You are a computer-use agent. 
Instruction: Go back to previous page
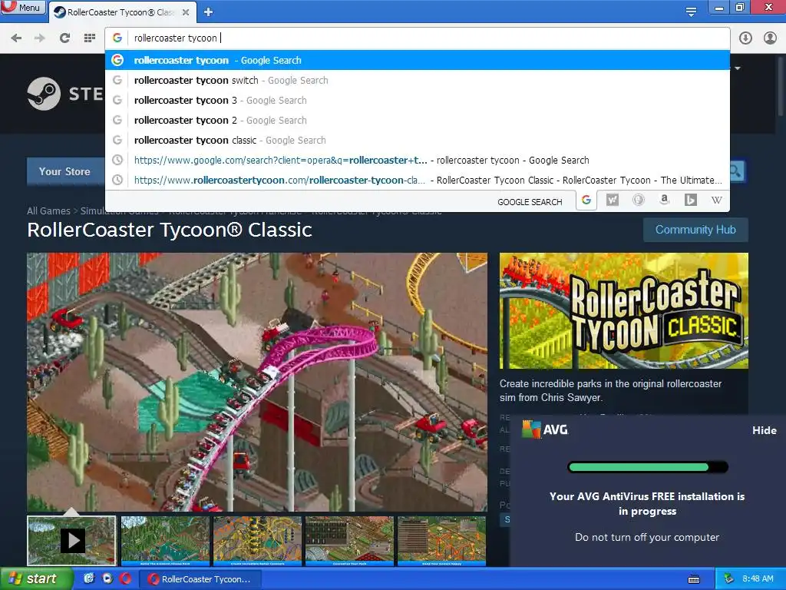[16, 38]
